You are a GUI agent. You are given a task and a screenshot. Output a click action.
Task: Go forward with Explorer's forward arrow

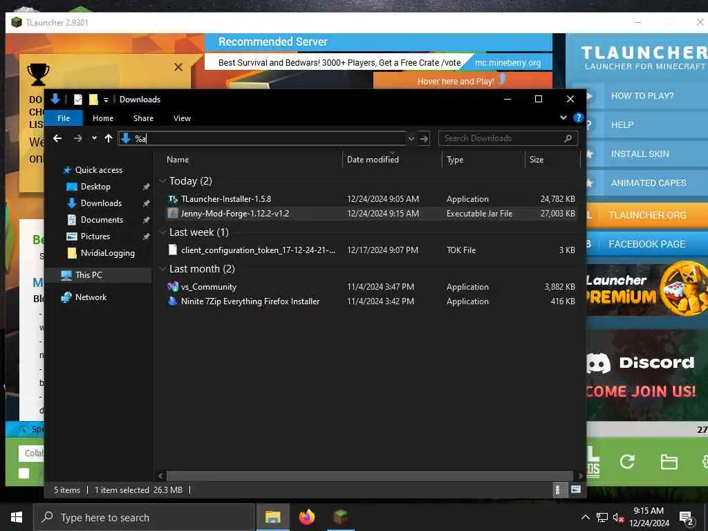(77, 138)
